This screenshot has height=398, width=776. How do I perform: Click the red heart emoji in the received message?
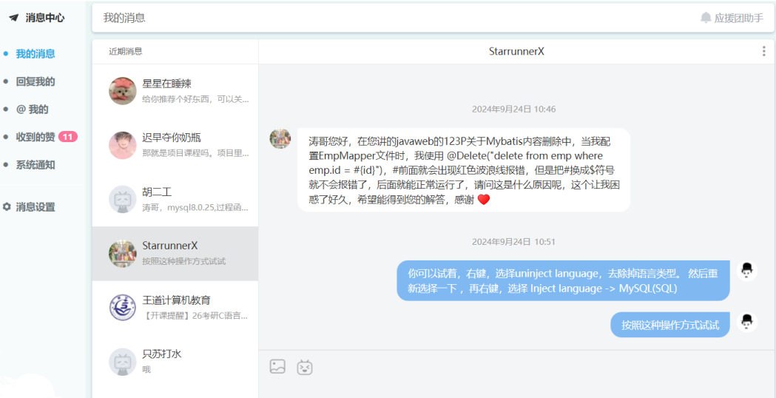484,200
